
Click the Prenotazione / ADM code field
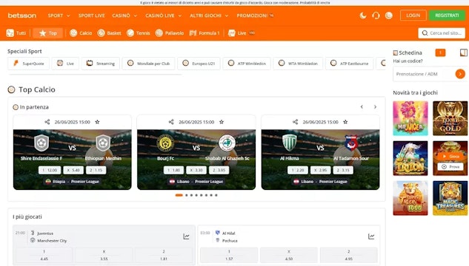tap(424, 74)
